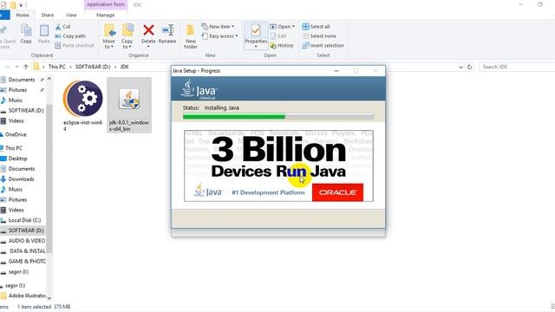Expand the Open button dropdown arrow
This screenshot has height=312, width=555.
coord(293,27)
